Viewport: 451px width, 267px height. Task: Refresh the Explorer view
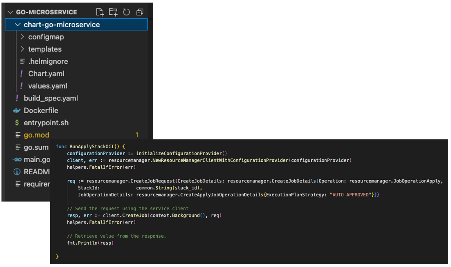pos(126,12)
